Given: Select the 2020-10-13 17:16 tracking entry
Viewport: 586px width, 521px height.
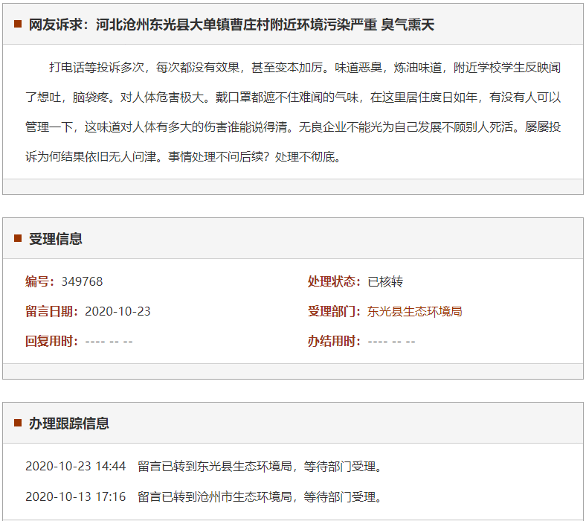Looking at the screenshot, I should pyautogui.click(x=75, y=496).
